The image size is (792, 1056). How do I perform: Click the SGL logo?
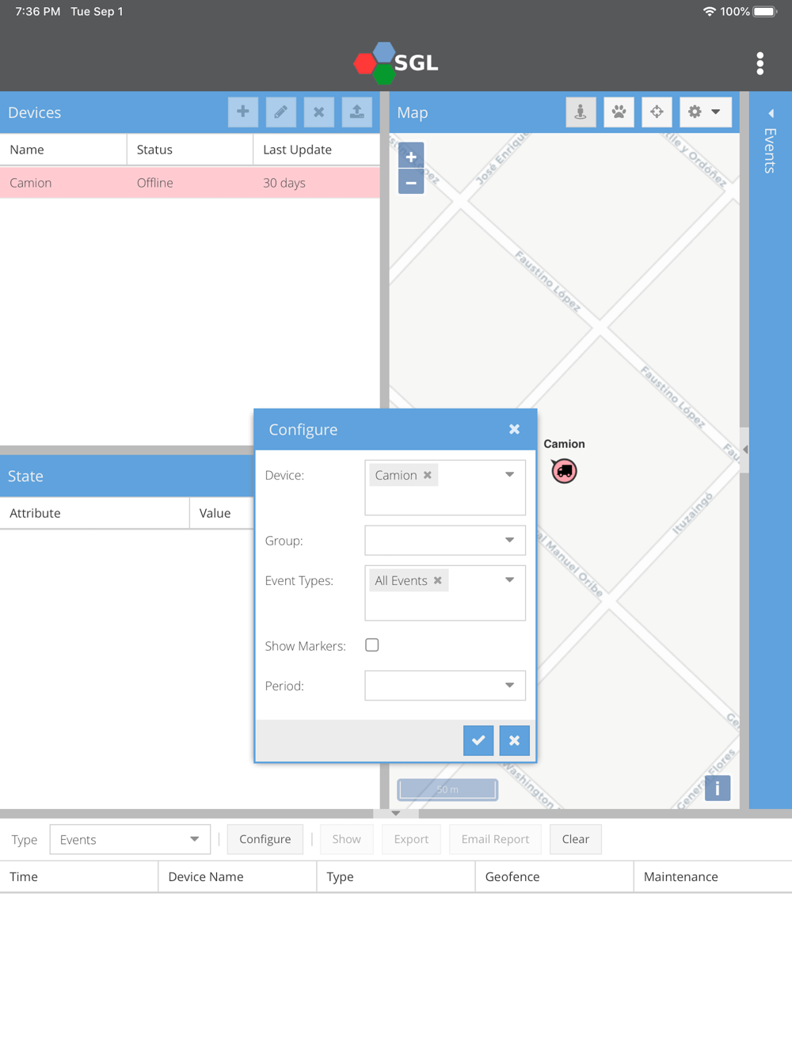(396, 63)
